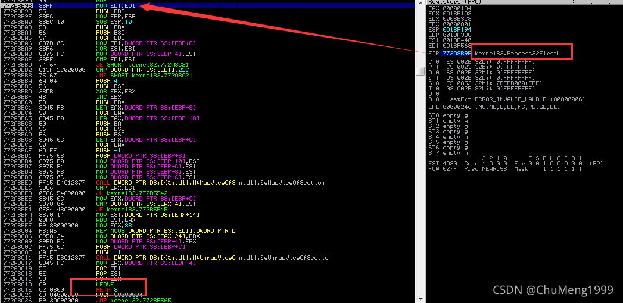623x303 pixels.
Task: Select the C carry flag row
Action: pyautogui.click(x=482, y=61)
